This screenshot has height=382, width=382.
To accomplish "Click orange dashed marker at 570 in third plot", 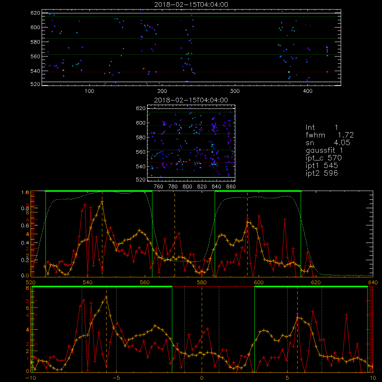I will [175, 234].
